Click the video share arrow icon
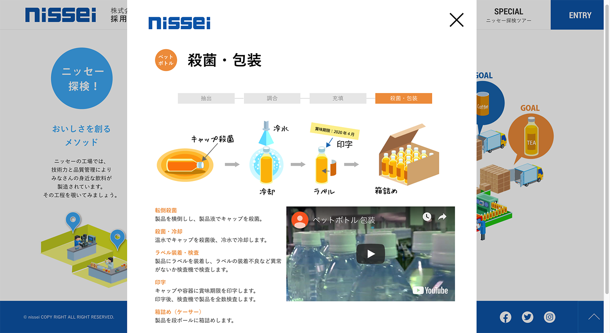610x333 pixels. point(442,217)
